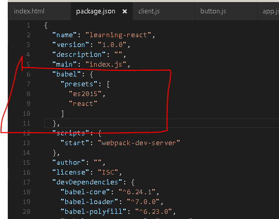Switch to the button.js tab
279x219 pixels.
click(x=213, y=11)
